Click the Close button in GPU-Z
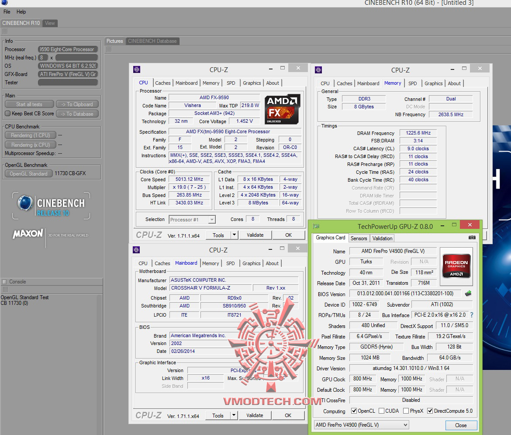Image resolution: width=511 pixels, height=435 pixels. [461, 425]
